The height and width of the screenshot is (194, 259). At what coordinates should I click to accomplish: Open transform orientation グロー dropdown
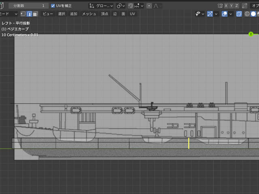pos(101,6)
